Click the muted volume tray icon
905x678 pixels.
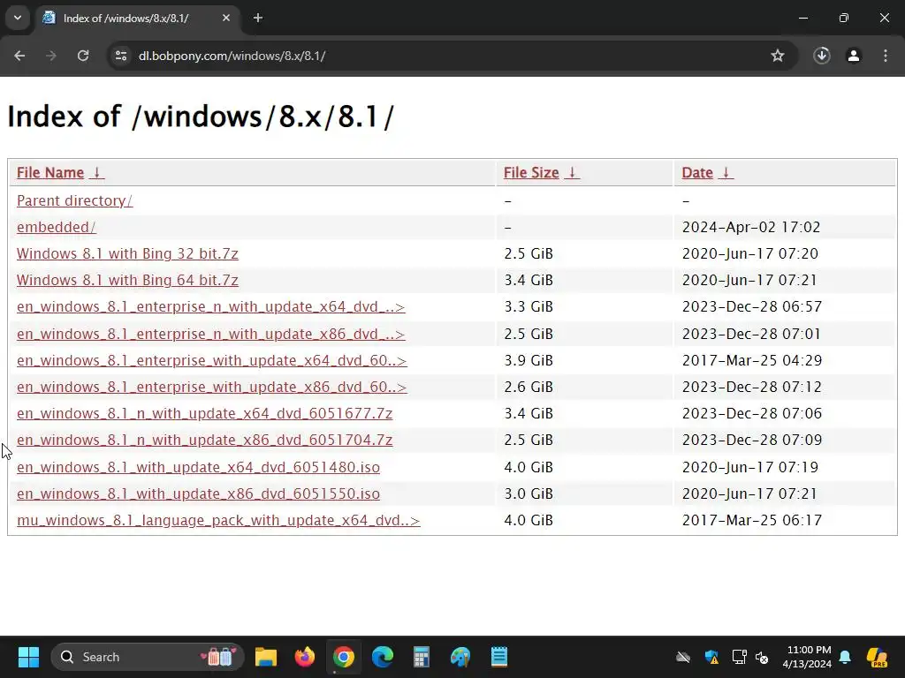click(x=763, y=657)
